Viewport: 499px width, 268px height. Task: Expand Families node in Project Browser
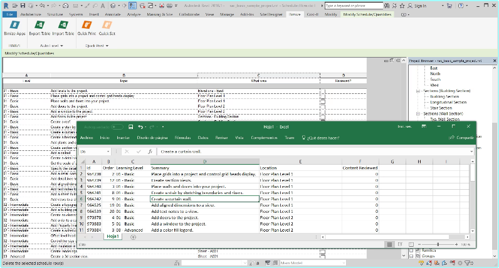tap(411, 250)
